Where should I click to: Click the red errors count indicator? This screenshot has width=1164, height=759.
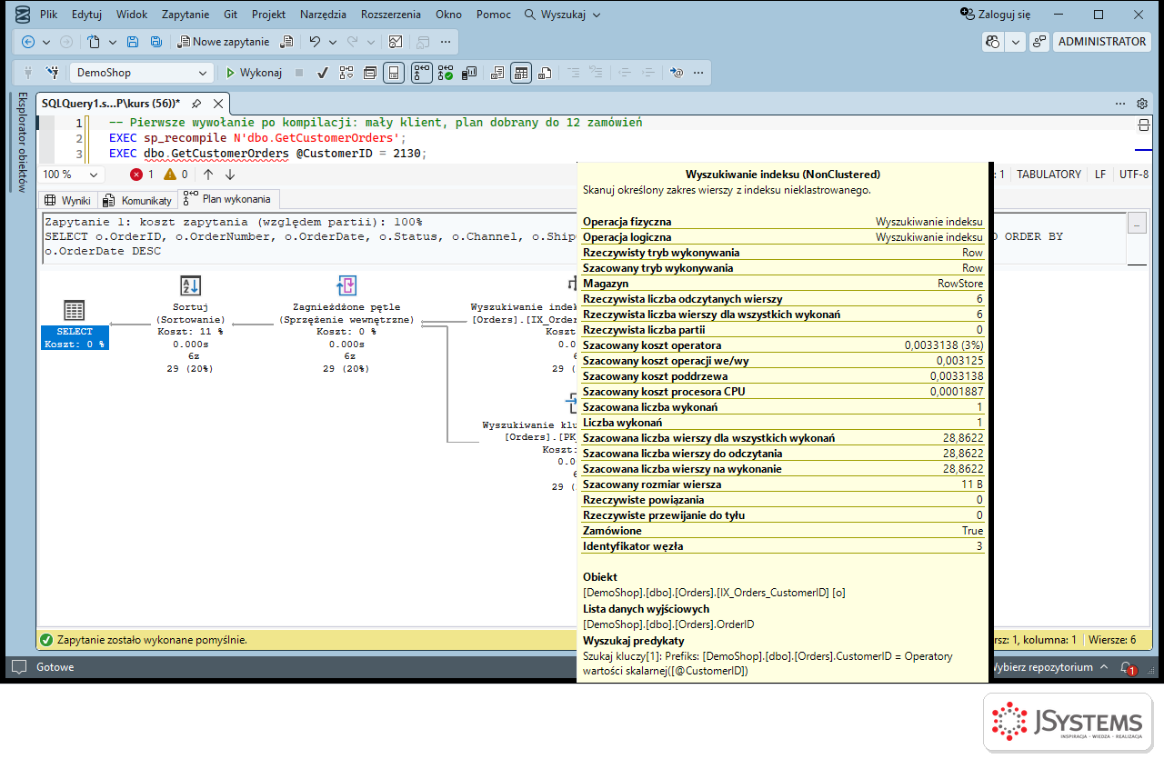point(142,175)
